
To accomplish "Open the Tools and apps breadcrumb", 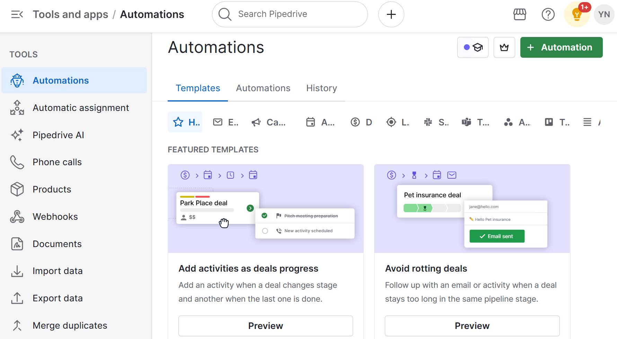I will [x=70, y=15].
